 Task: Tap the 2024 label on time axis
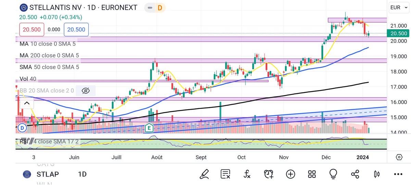click(x=363, y=157)
